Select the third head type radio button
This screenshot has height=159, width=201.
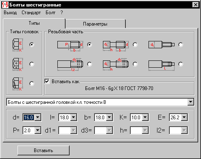[x=32, y=84]
